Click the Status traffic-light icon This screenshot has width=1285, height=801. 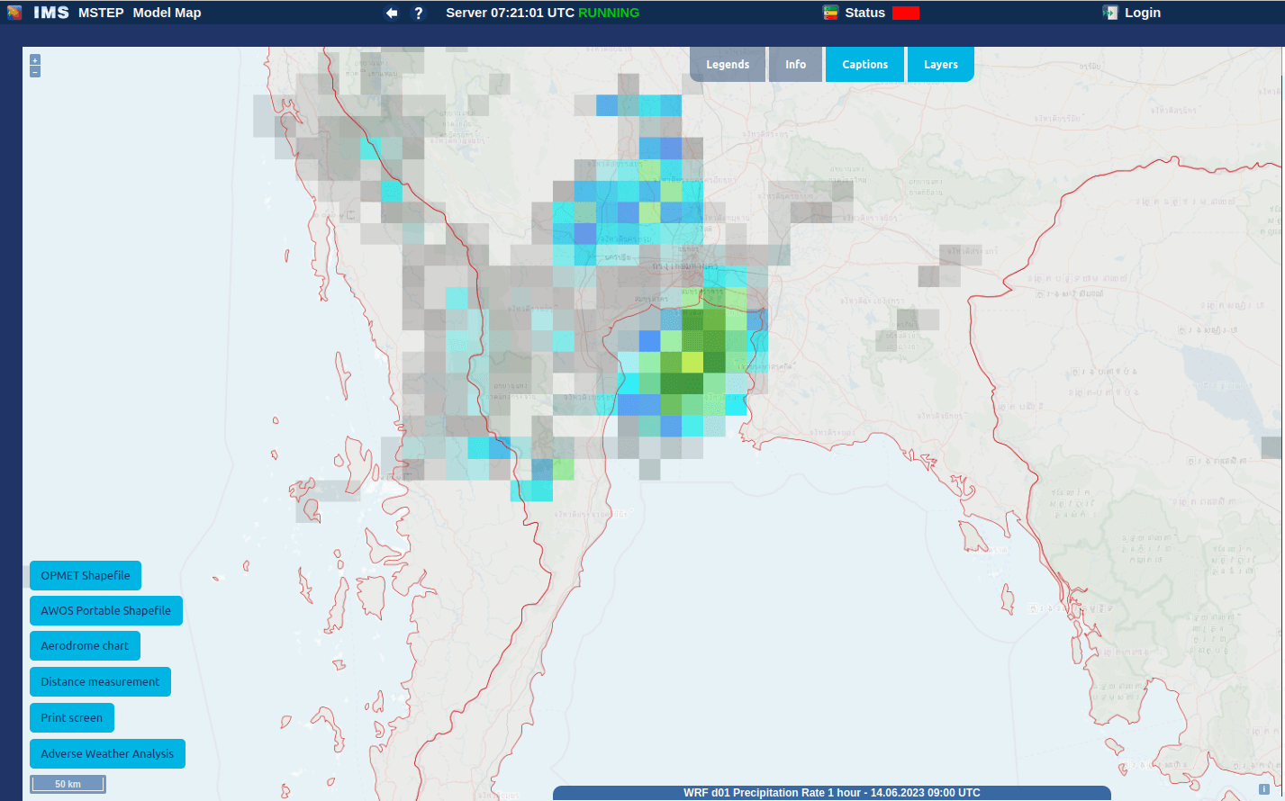[829, 13]
